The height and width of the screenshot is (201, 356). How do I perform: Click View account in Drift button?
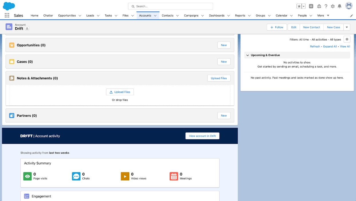[202, 136]
